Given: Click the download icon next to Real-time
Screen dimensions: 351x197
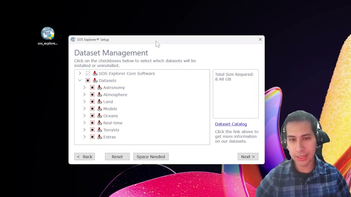Looking at the screenshot, I should click(x=100, y=123).
